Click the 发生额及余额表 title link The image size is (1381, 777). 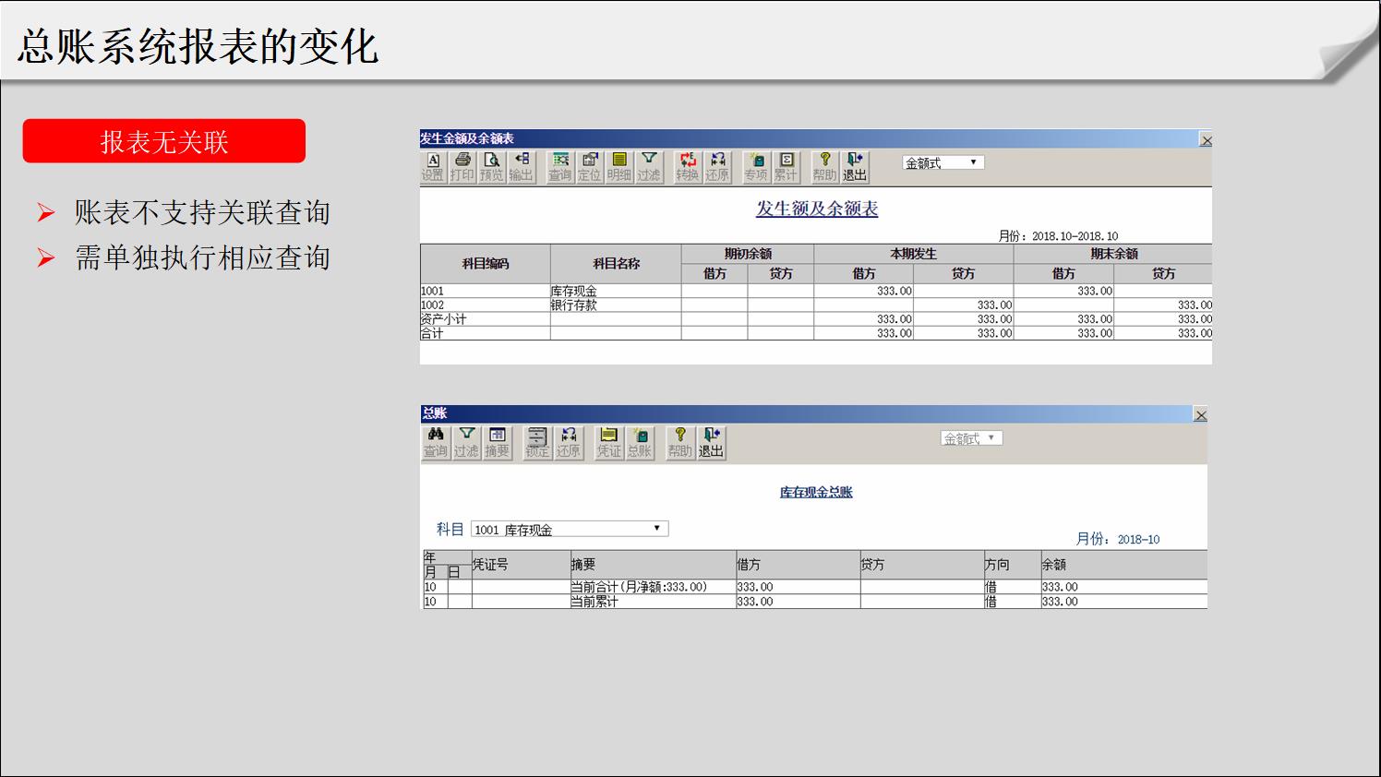tap(817, 209)
